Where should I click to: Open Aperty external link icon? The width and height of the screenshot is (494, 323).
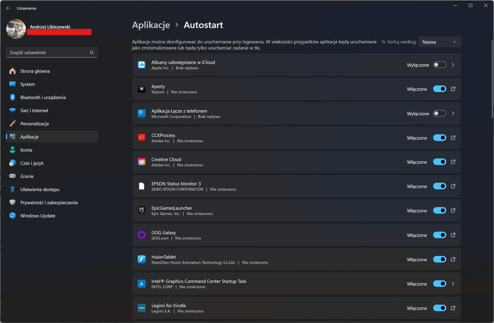(x=453, y=89)
